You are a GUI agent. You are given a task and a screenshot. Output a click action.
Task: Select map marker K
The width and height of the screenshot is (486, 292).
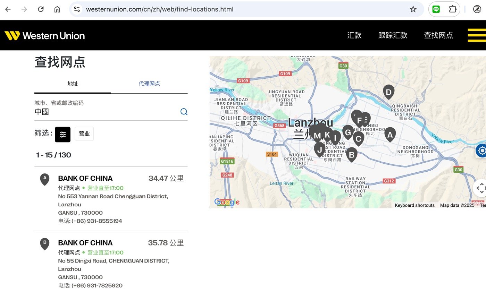click(327, 135)
